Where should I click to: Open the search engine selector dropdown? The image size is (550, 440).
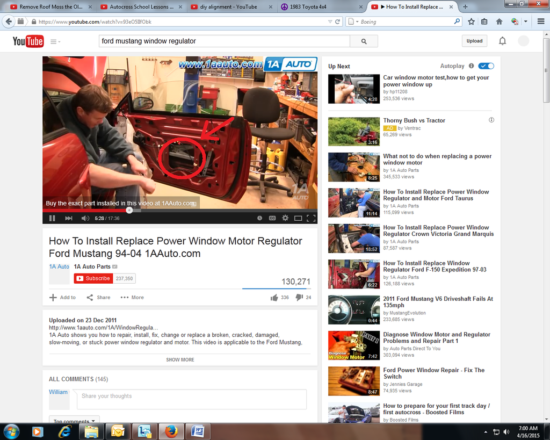coord(352,21)
